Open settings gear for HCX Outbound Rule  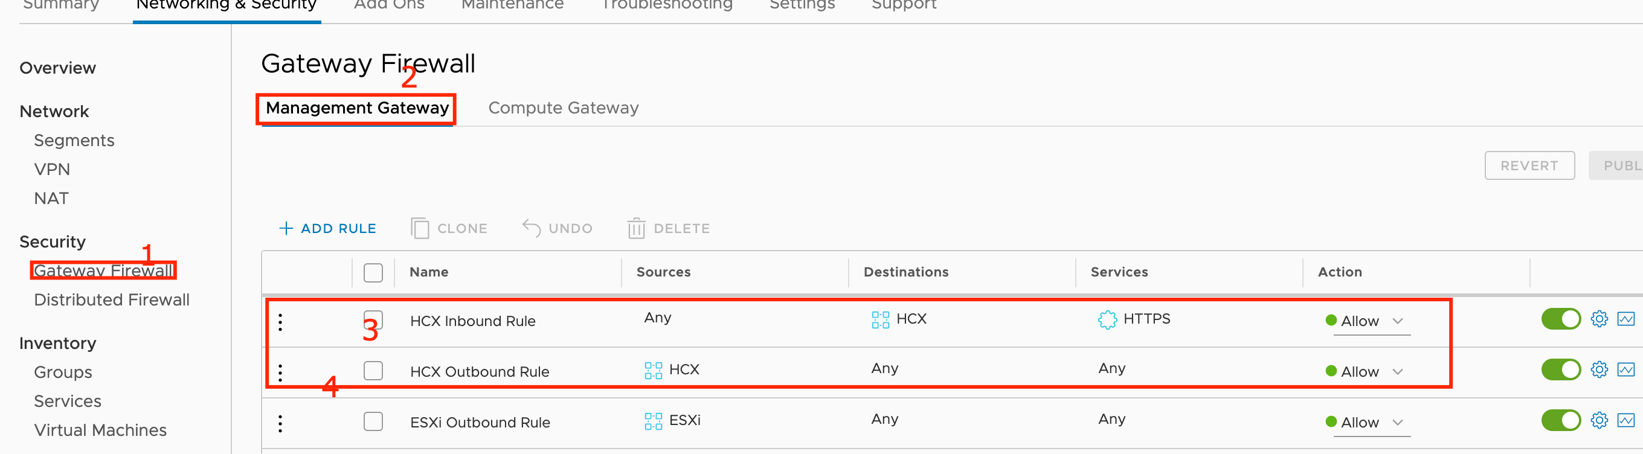point(1598,370)
